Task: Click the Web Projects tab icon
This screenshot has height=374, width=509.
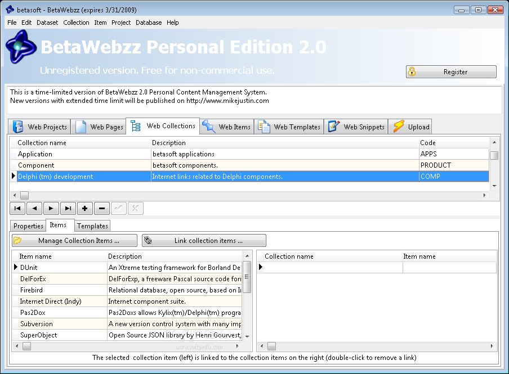Action: coord(18,127)
